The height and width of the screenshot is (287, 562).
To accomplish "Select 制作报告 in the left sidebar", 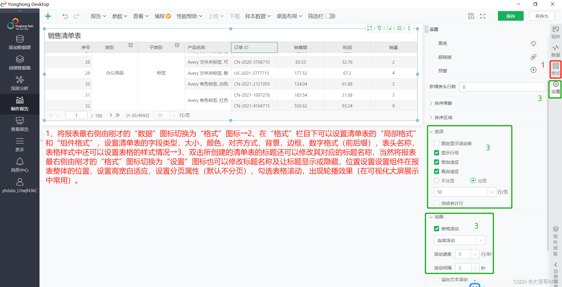I will point(20,104).
